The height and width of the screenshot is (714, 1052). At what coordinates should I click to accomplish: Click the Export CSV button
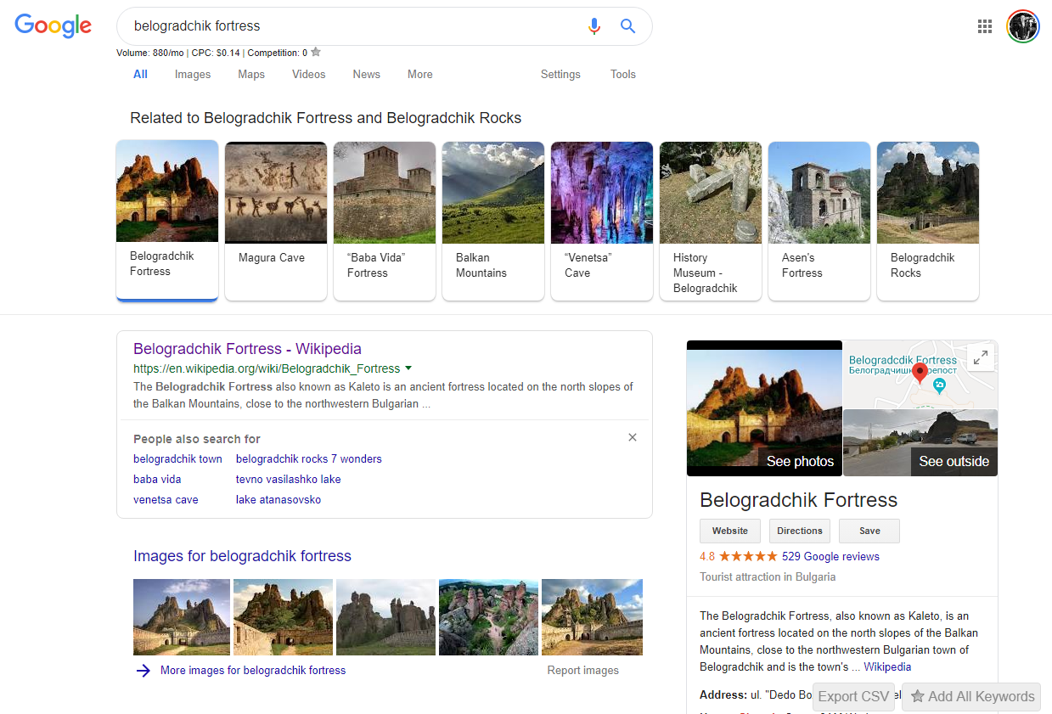pyautogui.click(x=853, y=697)
